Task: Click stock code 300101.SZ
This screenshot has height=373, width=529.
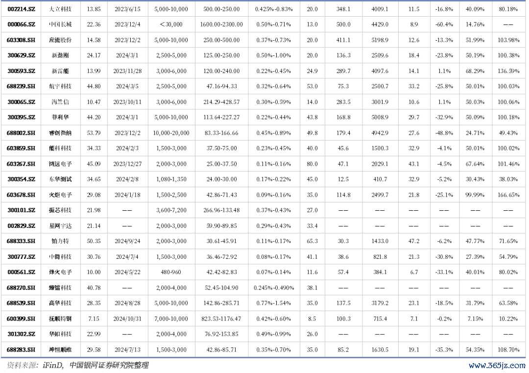Action: [x=21, y=210]
